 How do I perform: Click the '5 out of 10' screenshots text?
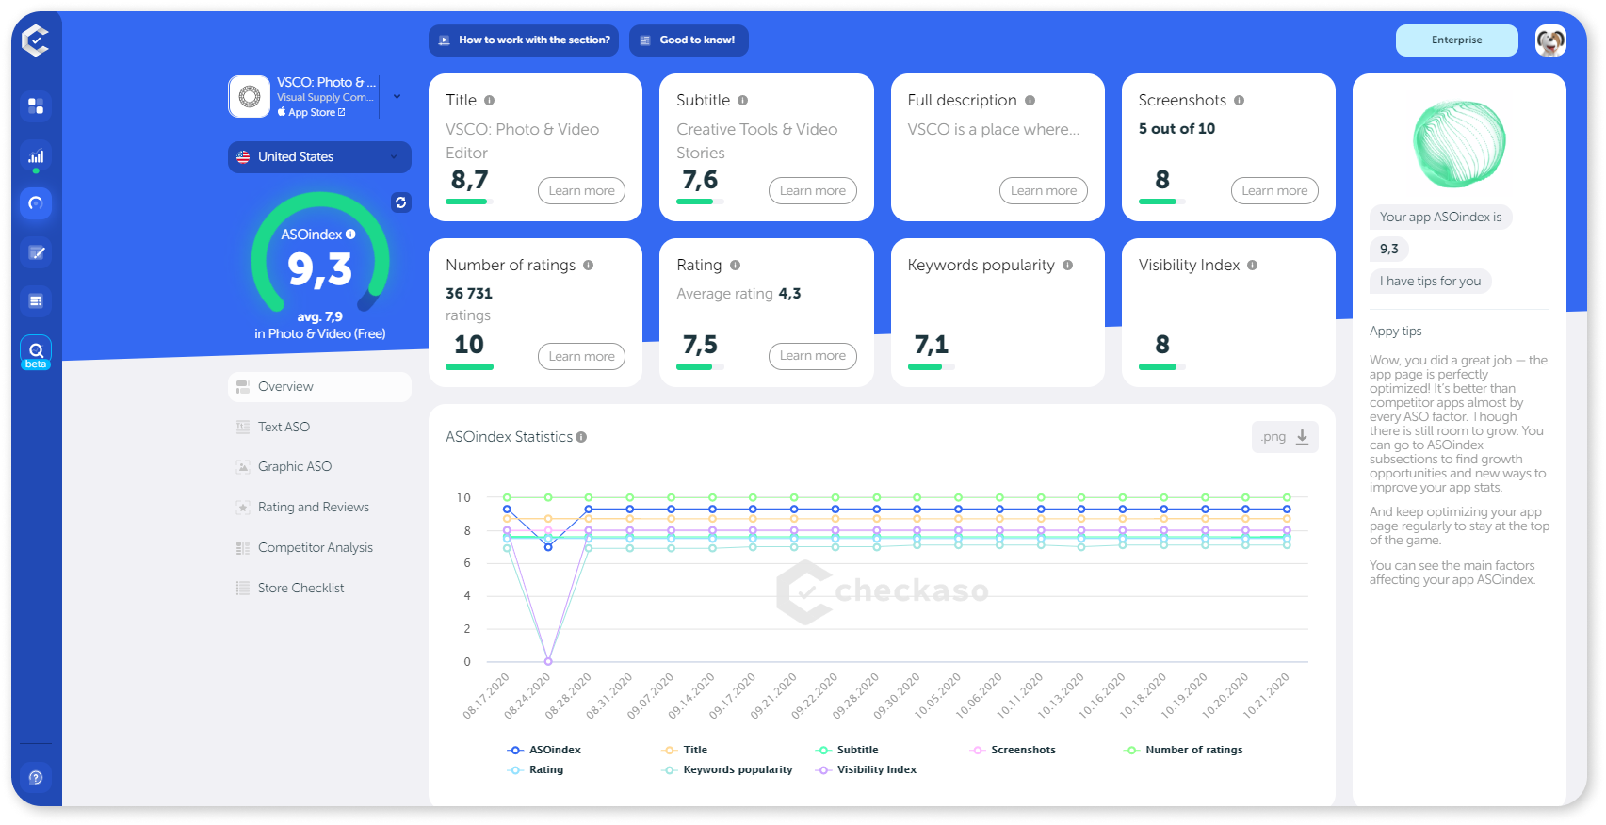coord(1176,129)
